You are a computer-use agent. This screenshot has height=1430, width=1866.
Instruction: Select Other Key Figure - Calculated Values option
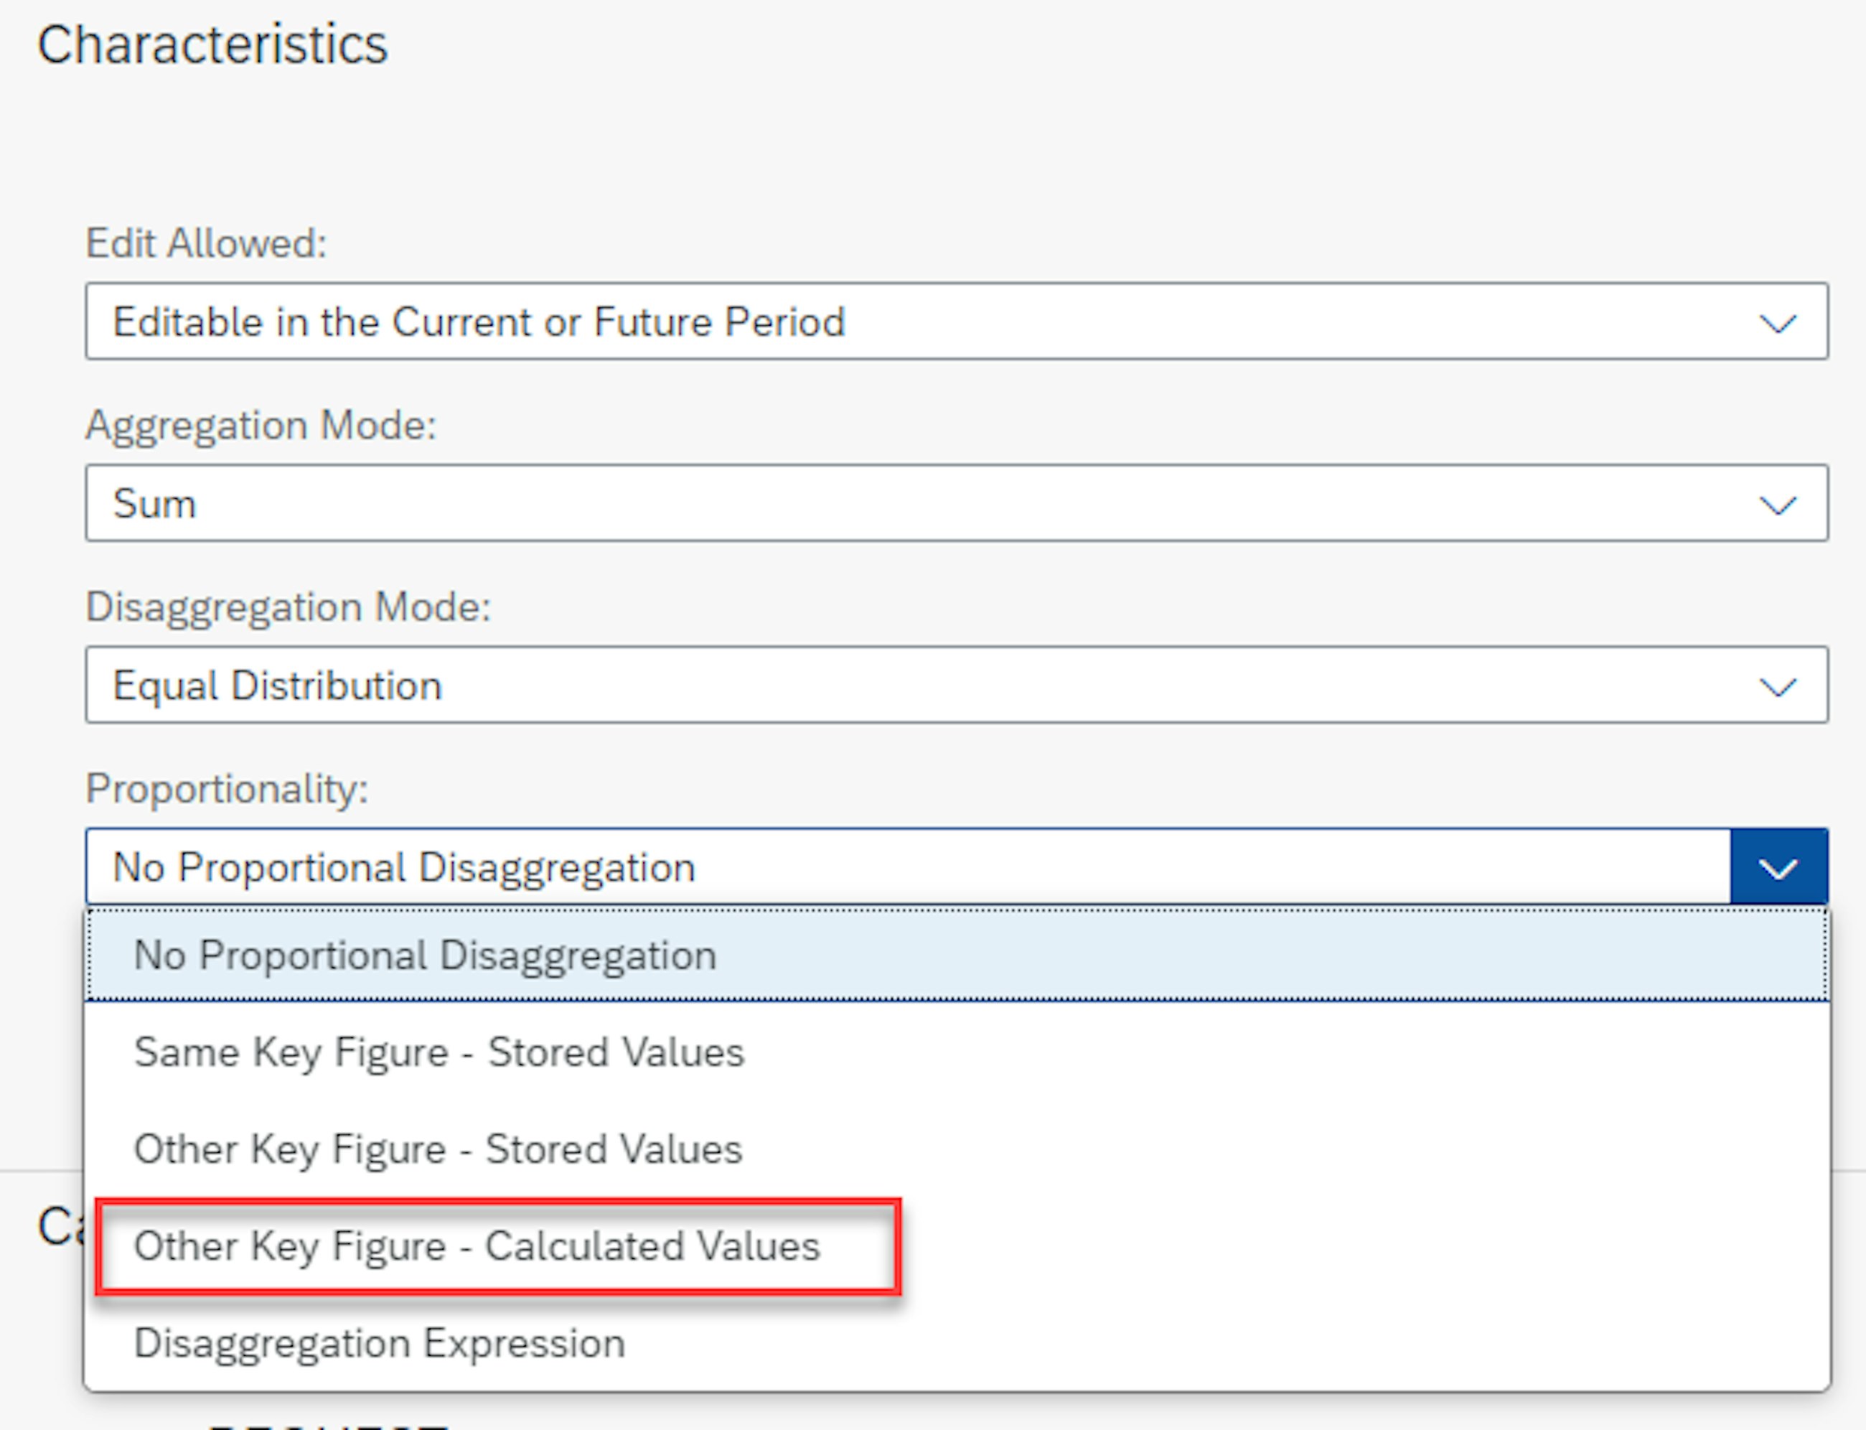[479, 1246]
